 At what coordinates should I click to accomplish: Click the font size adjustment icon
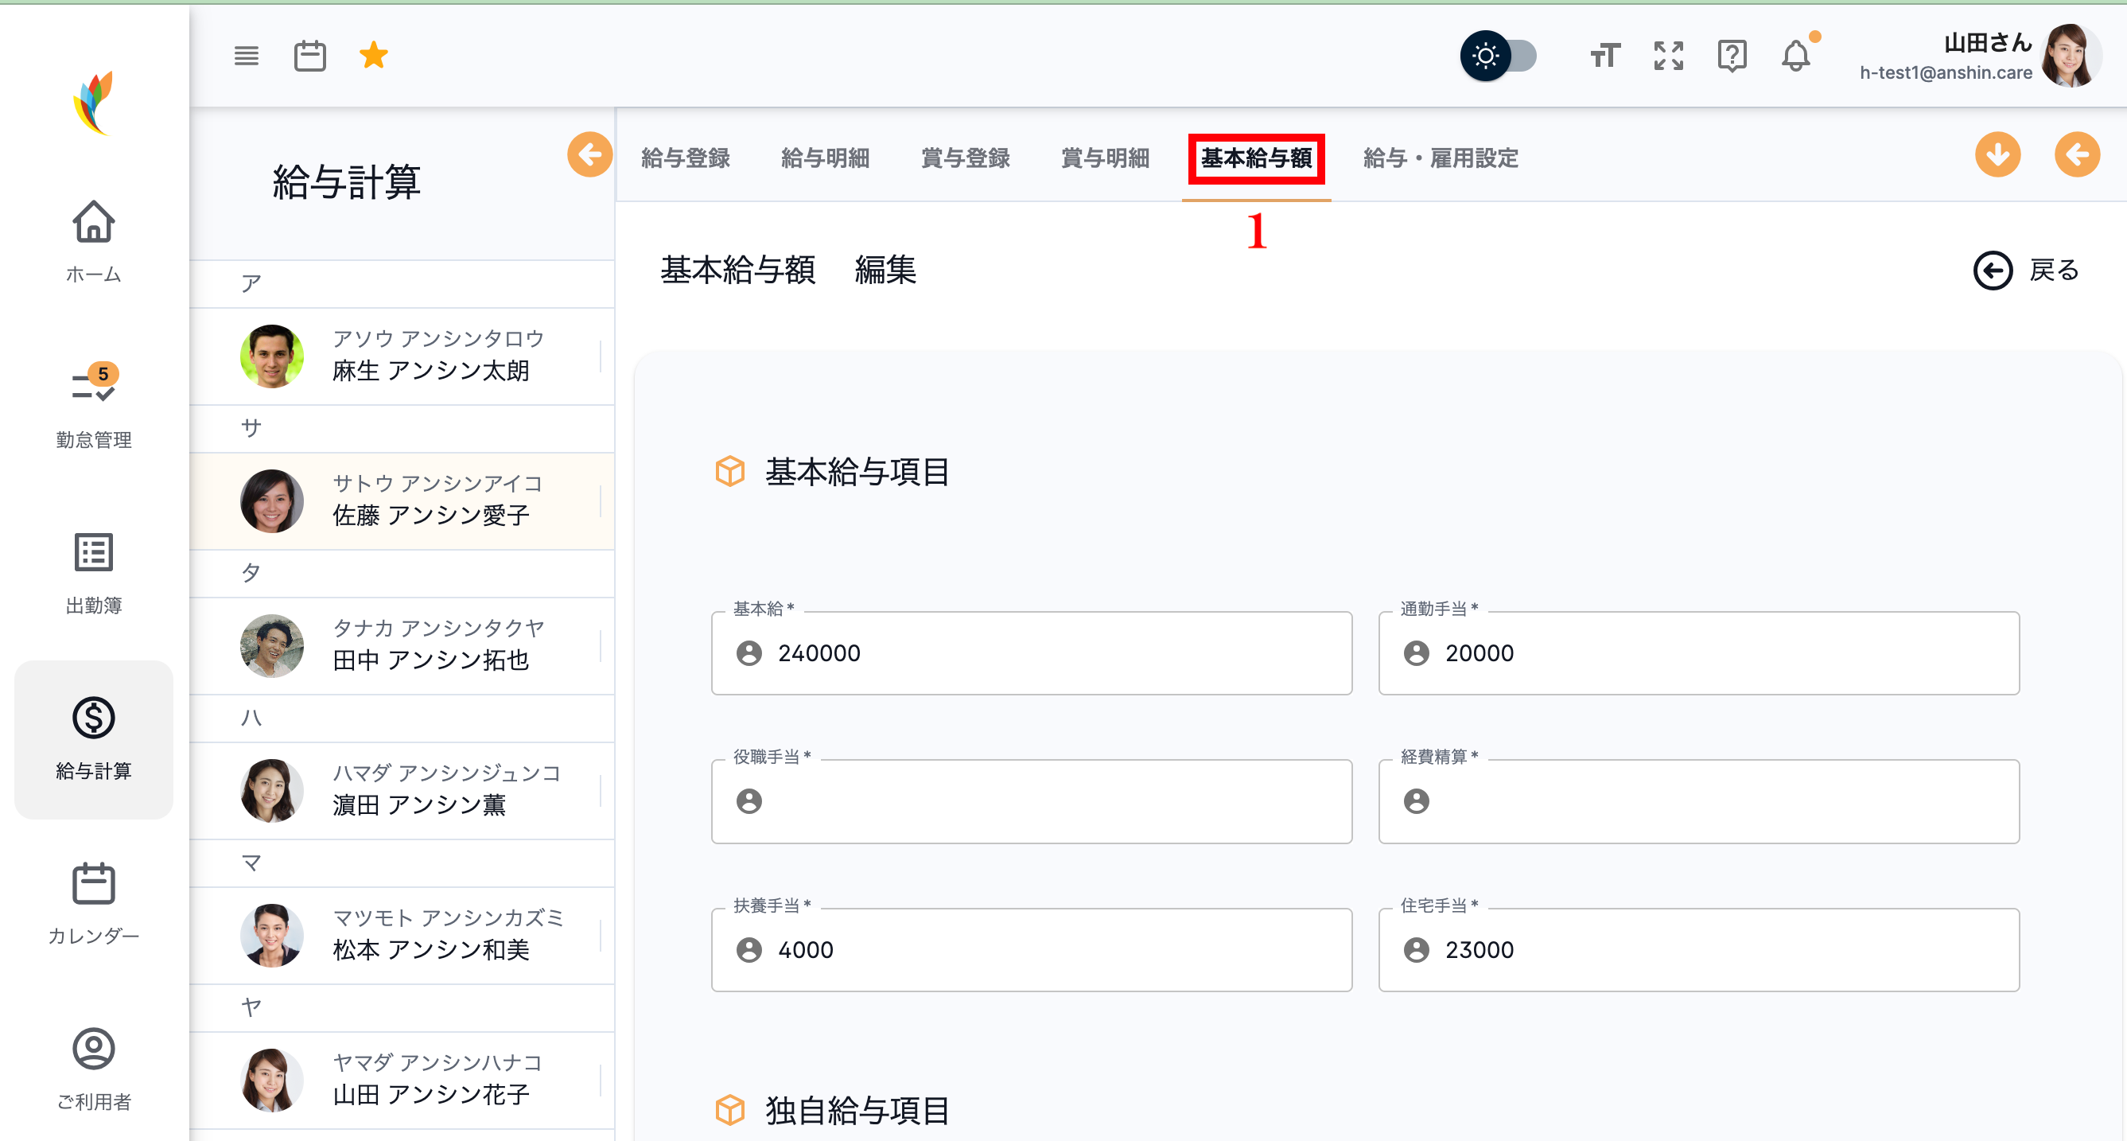point(1604,56)
